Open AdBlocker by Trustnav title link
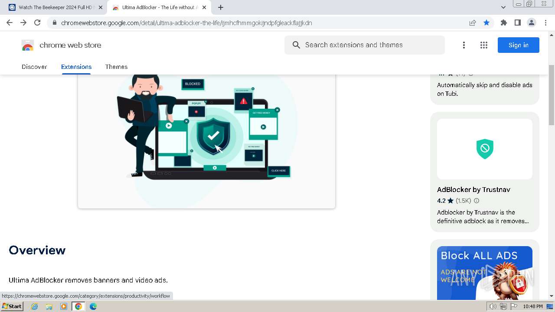 click(x=473, y=190)
